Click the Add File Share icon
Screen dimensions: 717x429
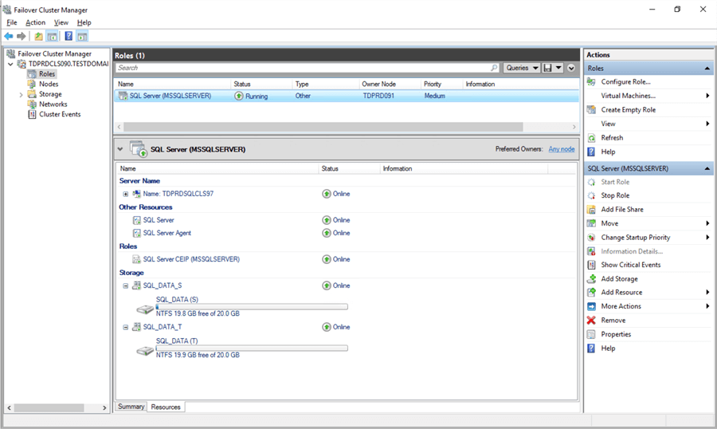(x=591, y=210)
